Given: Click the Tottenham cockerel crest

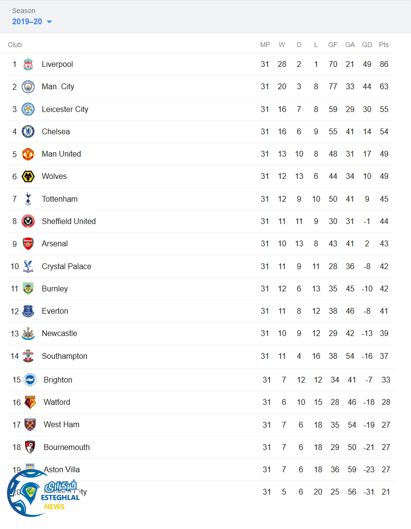Looking at the screenshot, I should coord(28,199).
